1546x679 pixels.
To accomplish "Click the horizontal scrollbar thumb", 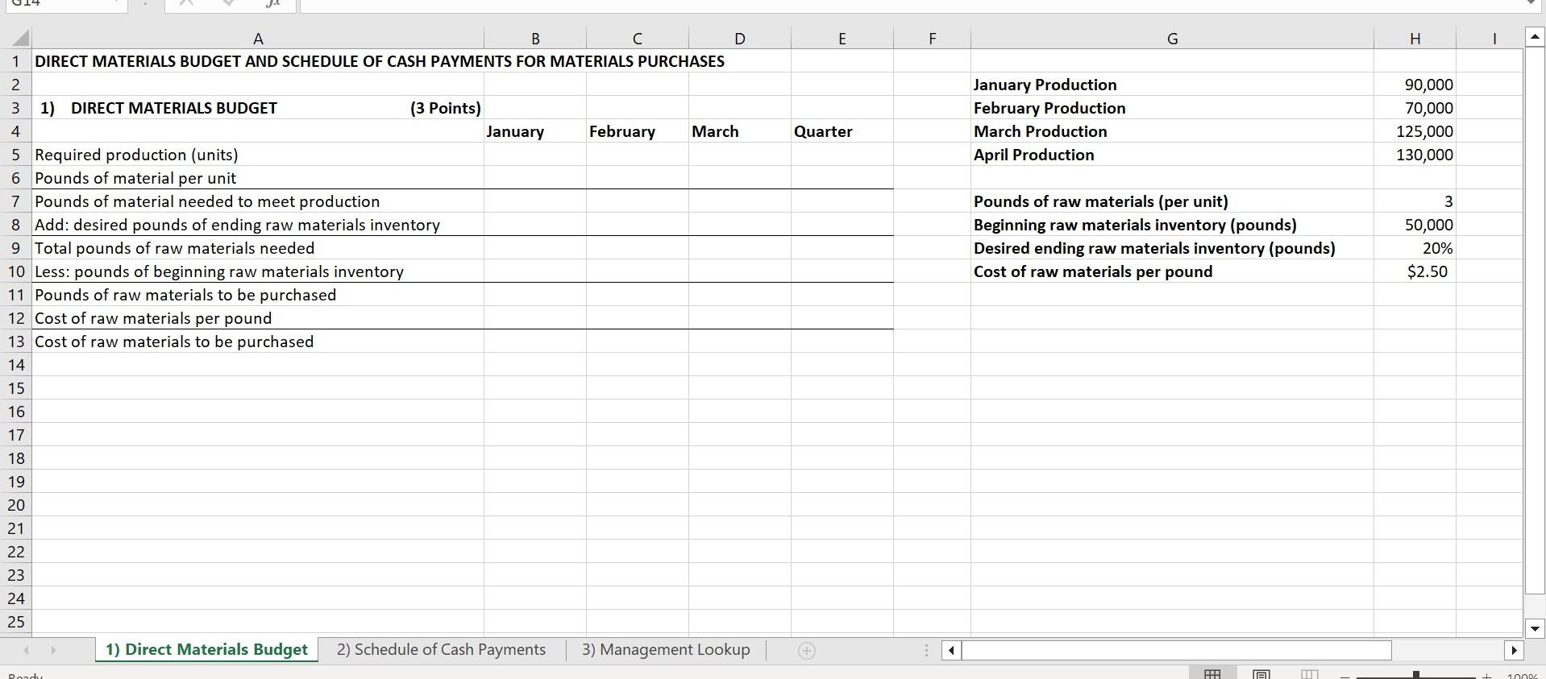I will [1177, 650].
